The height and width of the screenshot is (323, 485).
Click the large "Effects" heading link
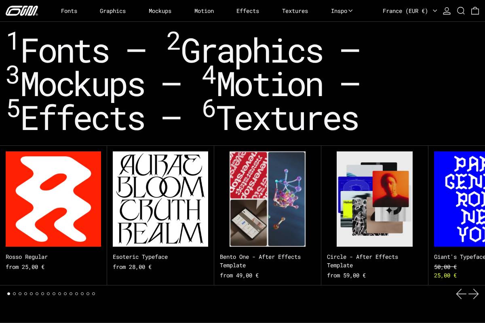click(83, 118)
